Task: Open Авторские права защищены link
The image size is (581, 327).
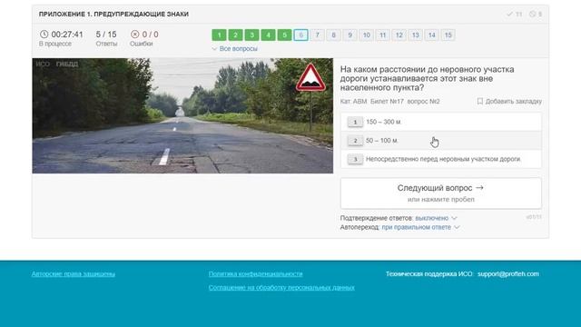Action: click(74, 273)
